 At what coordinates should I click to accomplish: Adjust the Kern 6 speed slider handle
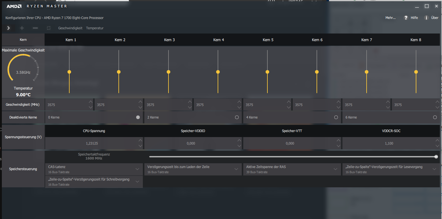pyautogui.click(x=317, y=72)
